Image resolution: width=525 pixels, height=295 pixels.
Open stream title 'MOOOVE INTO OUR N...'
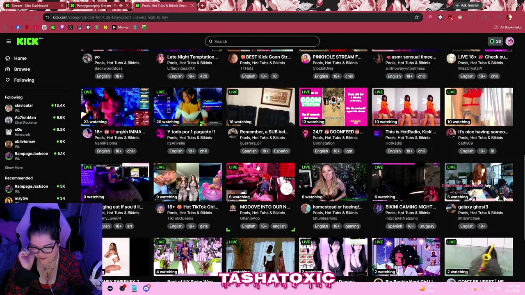(265, 207)
